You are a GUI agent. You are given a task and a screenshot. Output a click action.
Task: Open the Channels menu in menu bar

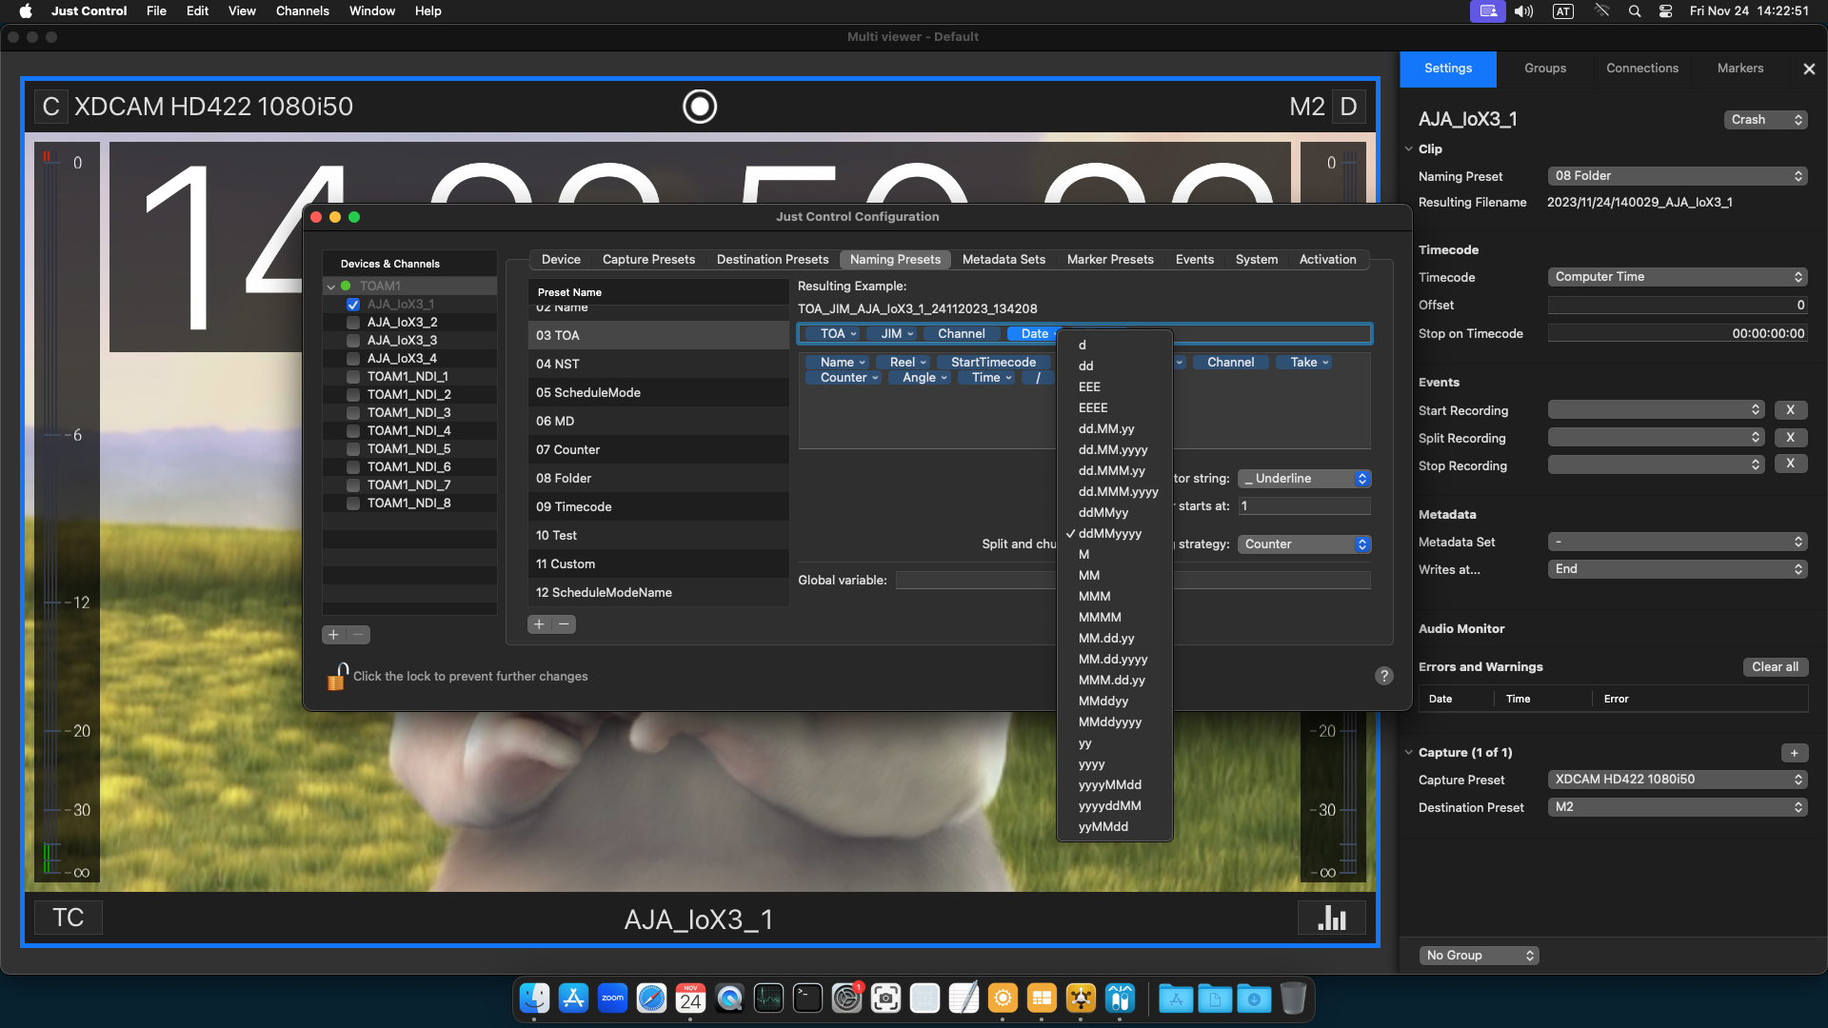pyautogui.click(x=302, y=11)
